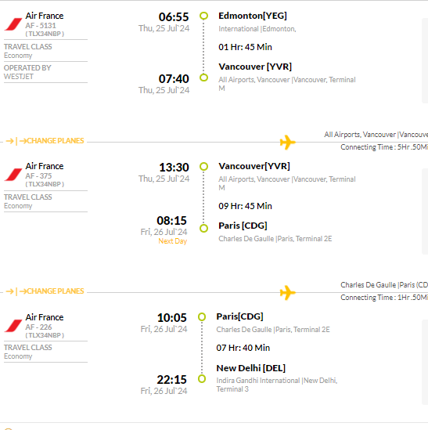Click the Air France logo for flight AF-5131

[x=13, y=24]
